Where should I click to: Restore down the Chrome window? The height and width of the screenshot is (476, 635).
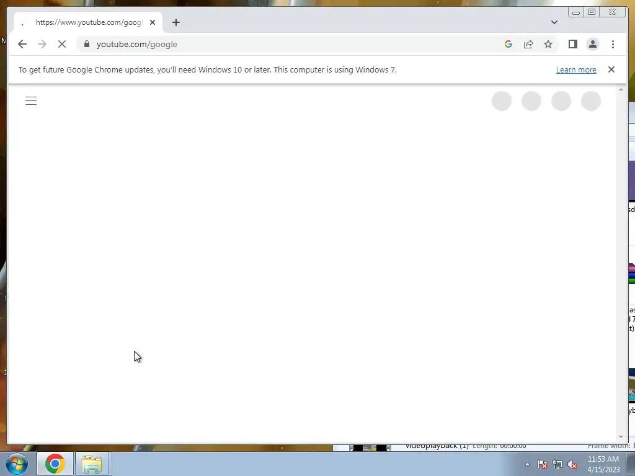591,12
